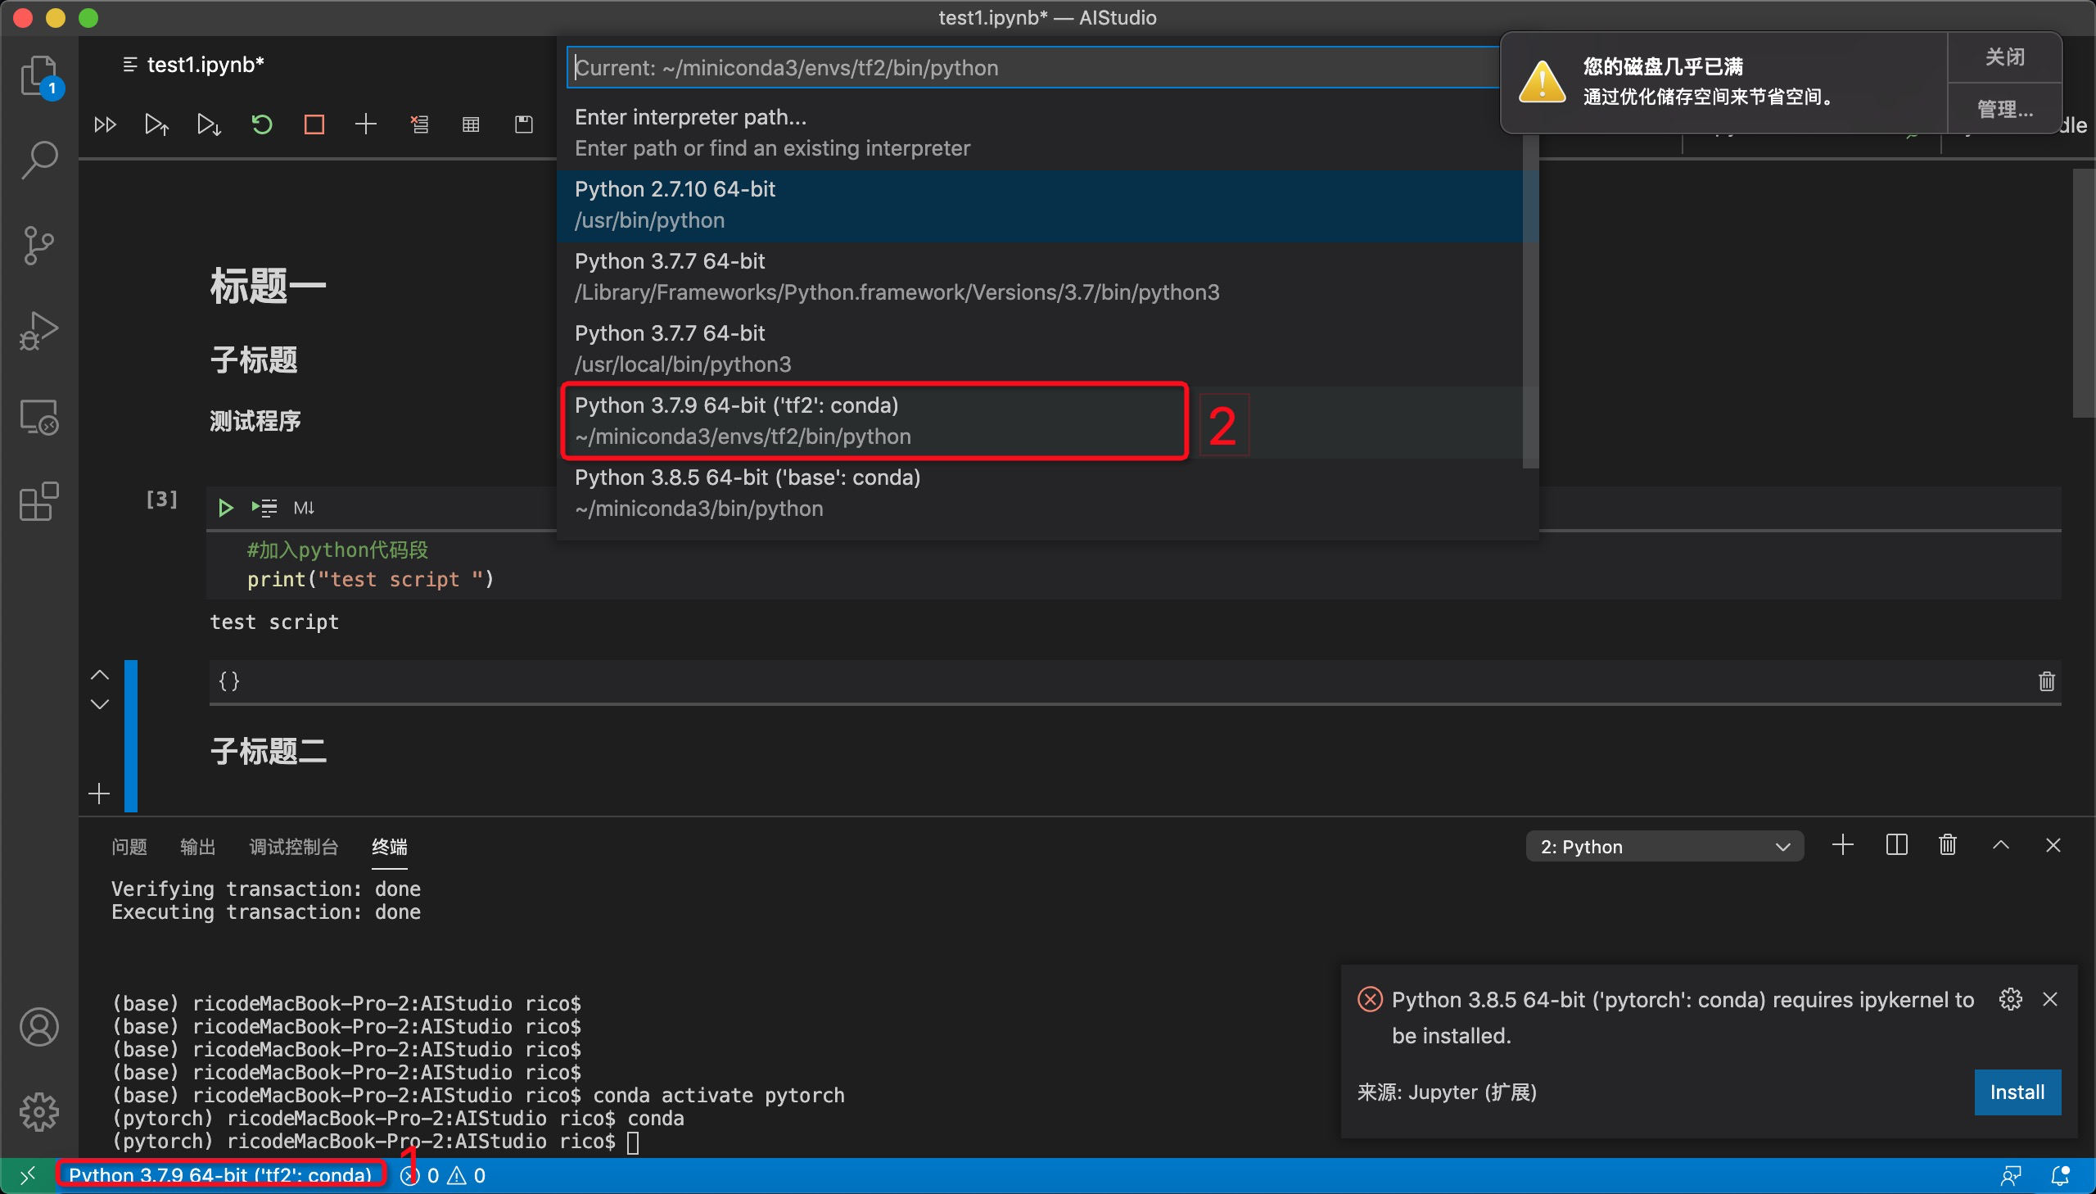Open ipykernel notification gear settings
The image size is (2096, 1194).
tap(2010, 1000)
